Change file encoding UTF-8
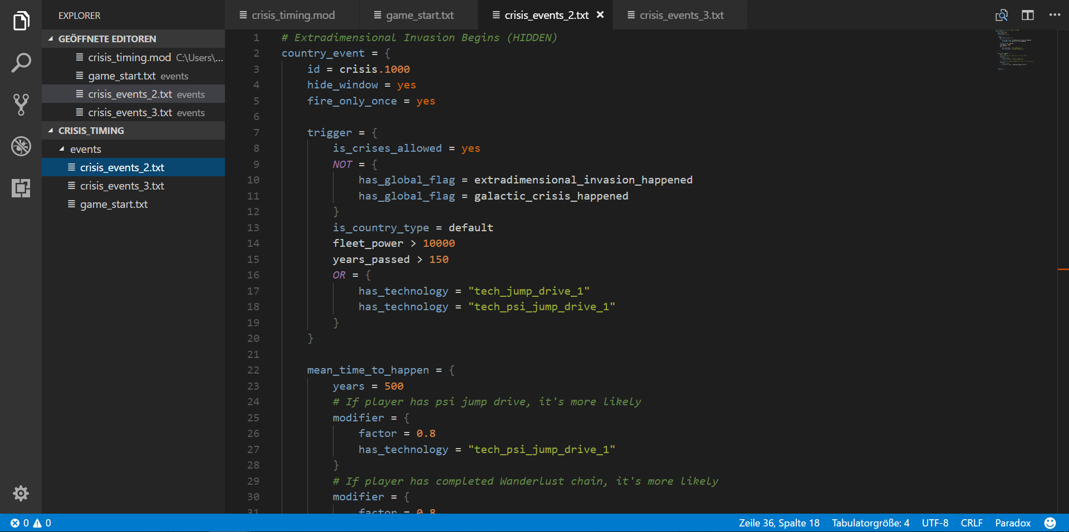This screenshot has height=532, width=1069. [935, 523]
